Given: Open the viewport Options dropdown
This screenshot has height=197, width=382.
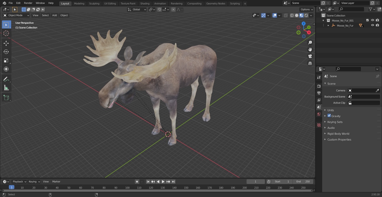Looking at the screenshot, I should click(307, 10).
